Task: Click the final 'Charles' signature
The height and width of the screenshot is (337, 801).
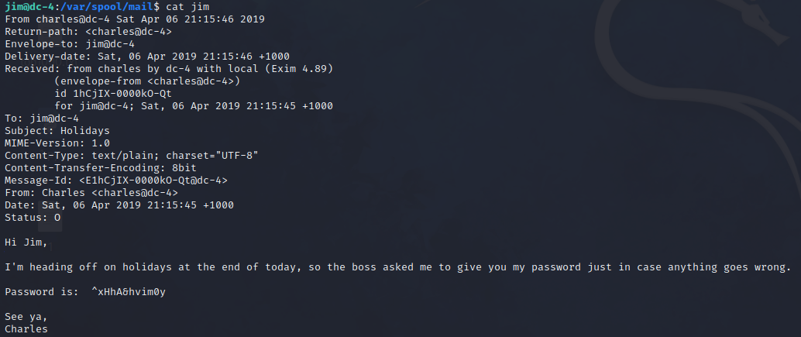Action: pyautogui.click(x=26, y=329)
